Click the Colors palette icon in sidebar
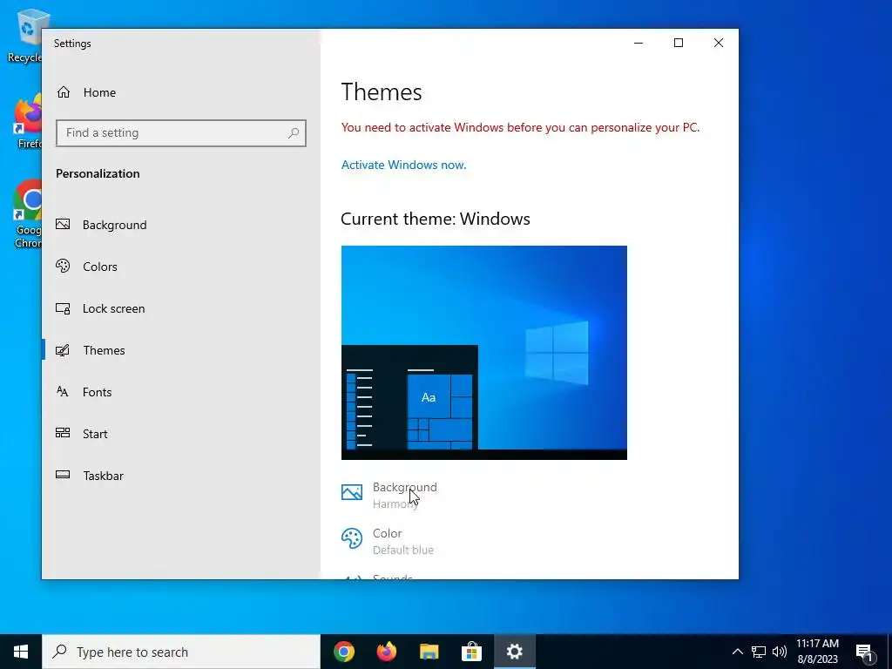This screenshot has width=892, height=669. 63,266
